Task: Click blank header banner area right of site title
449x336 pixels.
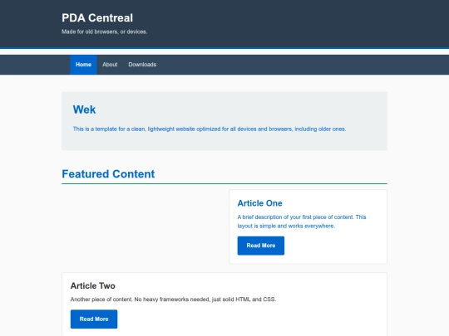Action: [286, 23]
